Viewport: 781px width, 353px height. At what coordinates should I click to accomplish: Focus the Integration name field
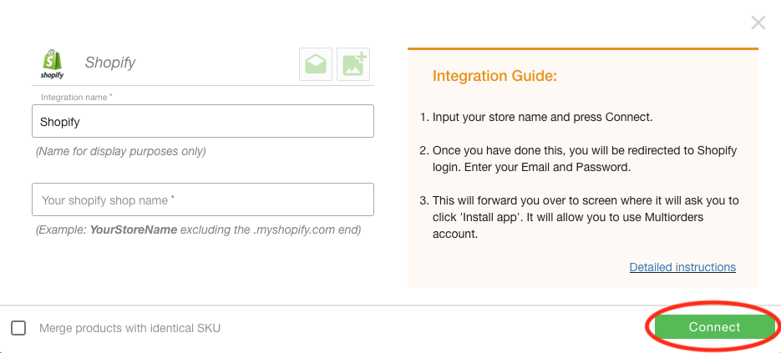[203, 121]
